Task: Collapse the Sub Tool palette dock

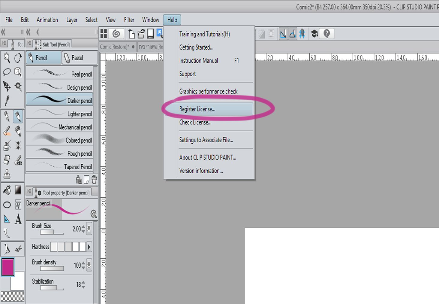Action: coord(29,32)
